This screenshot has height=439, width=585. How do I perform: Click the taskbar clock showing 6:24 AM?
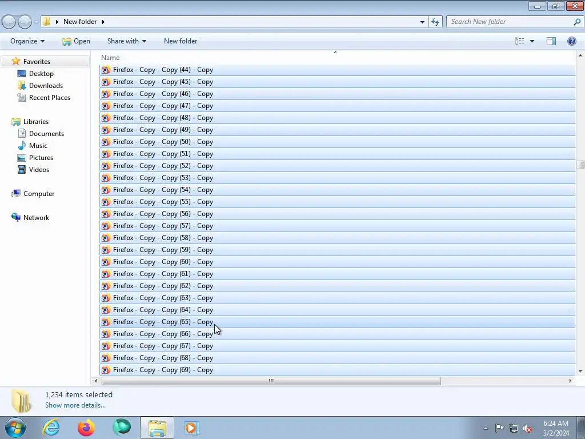[x=556, y=428]
